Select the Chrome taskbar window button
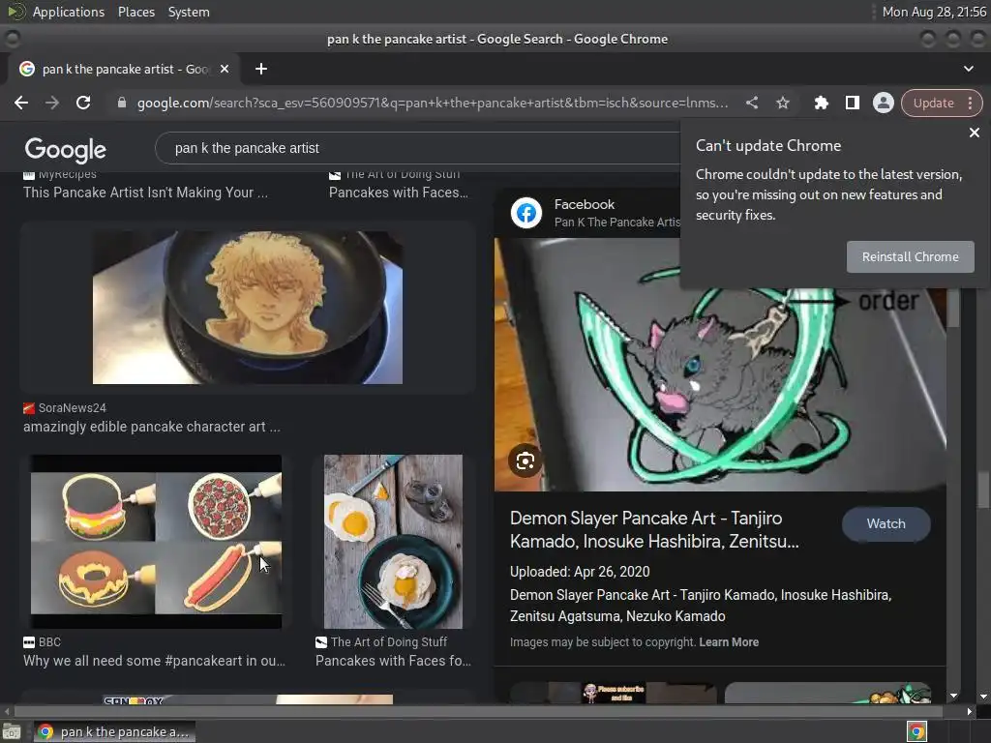 [x=114, y=731]
